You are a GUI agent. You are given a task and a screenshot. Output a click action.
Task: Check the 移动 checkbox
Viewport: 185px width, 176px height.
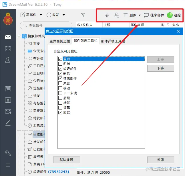coord(60,88)
